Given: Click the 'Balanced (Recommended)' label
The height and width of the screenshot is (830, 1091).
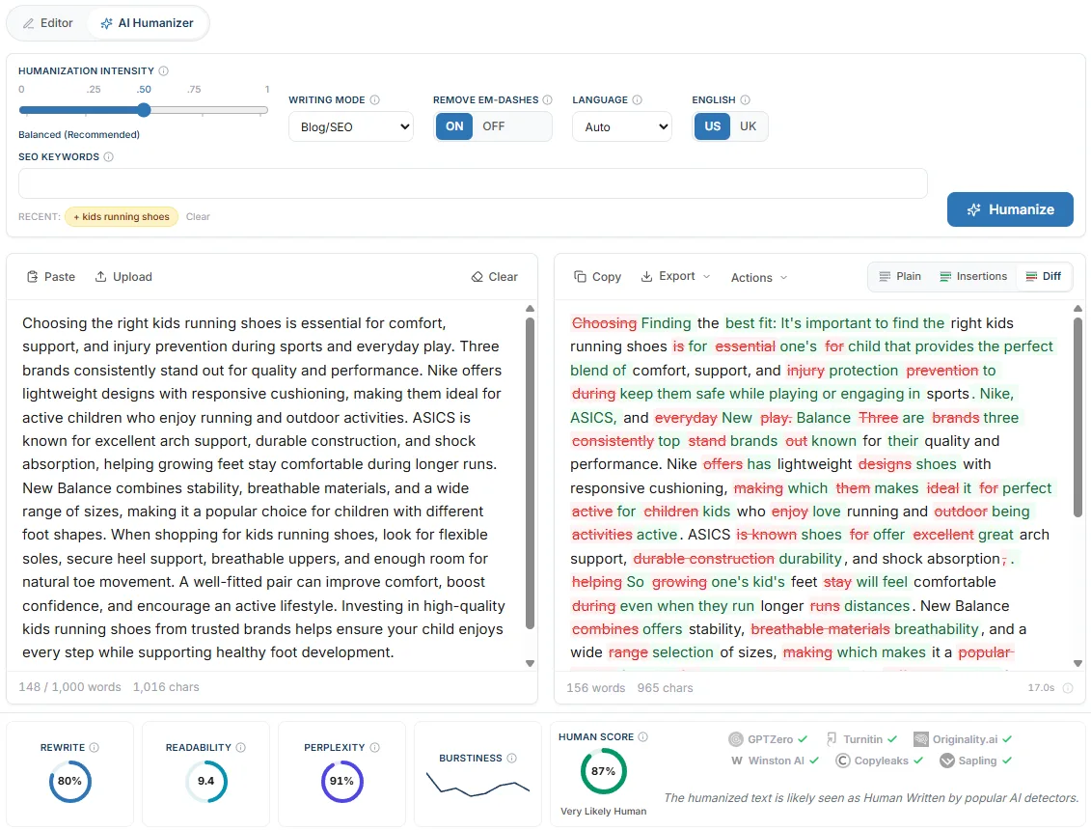Looking at the screenshot, I should (x=79, y=134).
